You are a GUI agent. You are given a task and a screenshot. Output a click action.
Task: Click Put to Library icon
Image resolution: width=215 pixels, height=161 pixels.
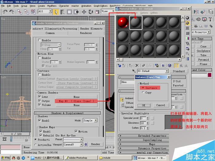tap(157, 66)
